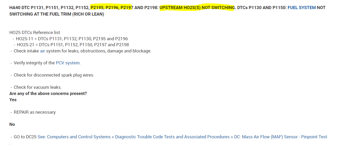
Task: Click the 'HO2S DTCs Reference list' line
Action: 35,32
